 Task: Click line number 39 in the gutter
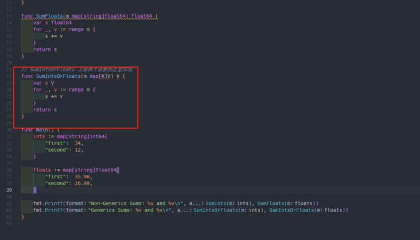[x=9, y=190]
